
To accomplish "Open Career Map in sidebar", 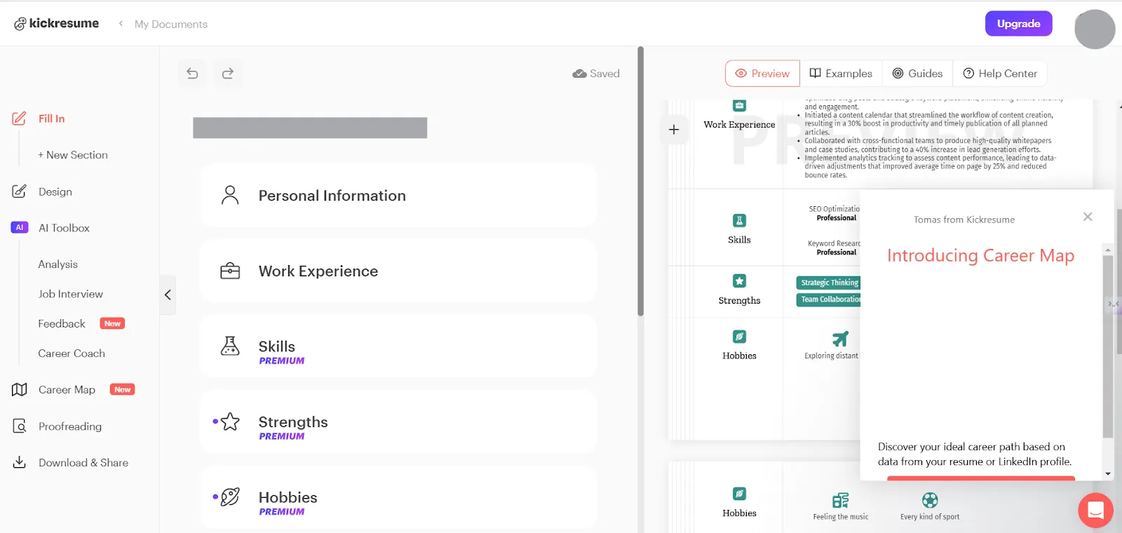I will pyautogui.click(x=67, y=389).
